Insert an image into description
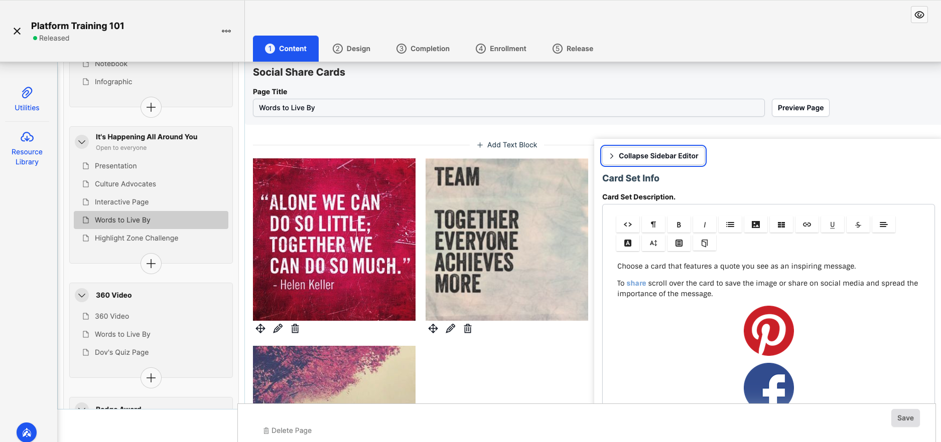Image resolution: width=941 pixels, height=442 pixels. point(756,225)
